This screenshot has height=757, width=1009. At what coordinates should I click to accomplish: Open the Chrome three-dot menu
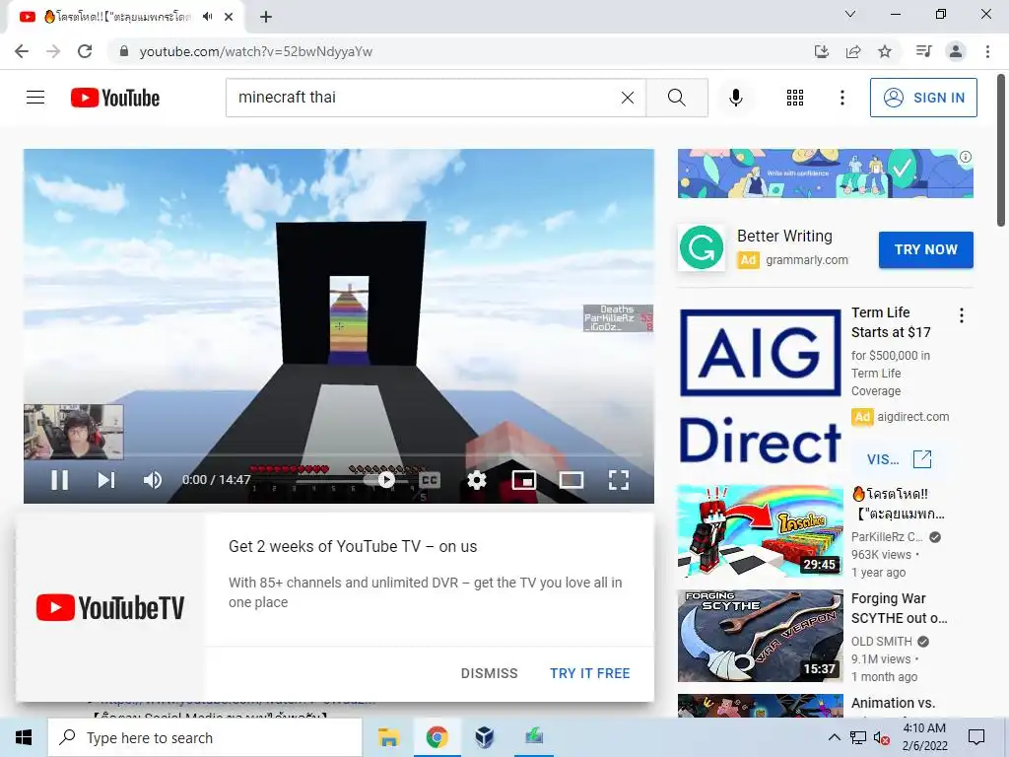[987, 51]
